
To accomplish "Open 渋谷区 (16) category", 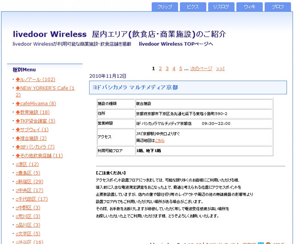I will (29, 242).
